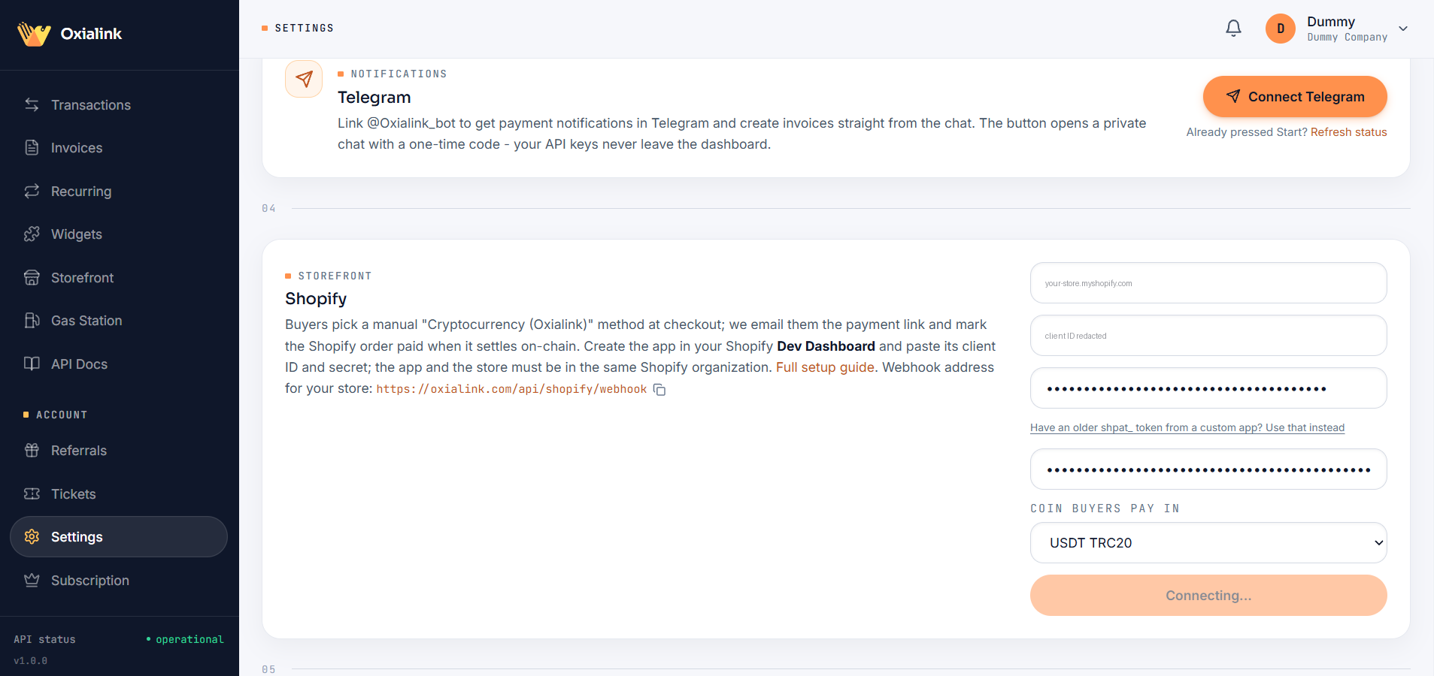Screen dimensions: 1434x676
Task: Click the client secret password field
Action: pyautogui.click(x=1208, y=388)
